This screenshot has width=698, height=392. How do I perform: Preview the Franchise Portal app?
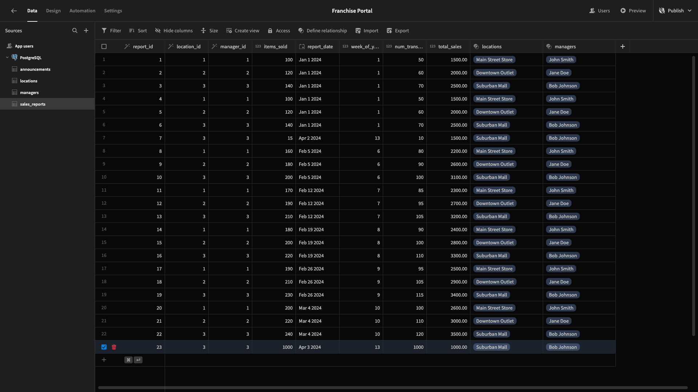pos(633,11)
